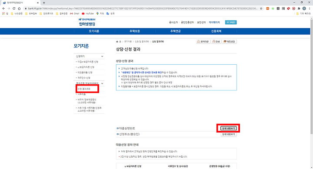Open the 디딤돌대출 신청 sidebar item

(x=85, y=73)
